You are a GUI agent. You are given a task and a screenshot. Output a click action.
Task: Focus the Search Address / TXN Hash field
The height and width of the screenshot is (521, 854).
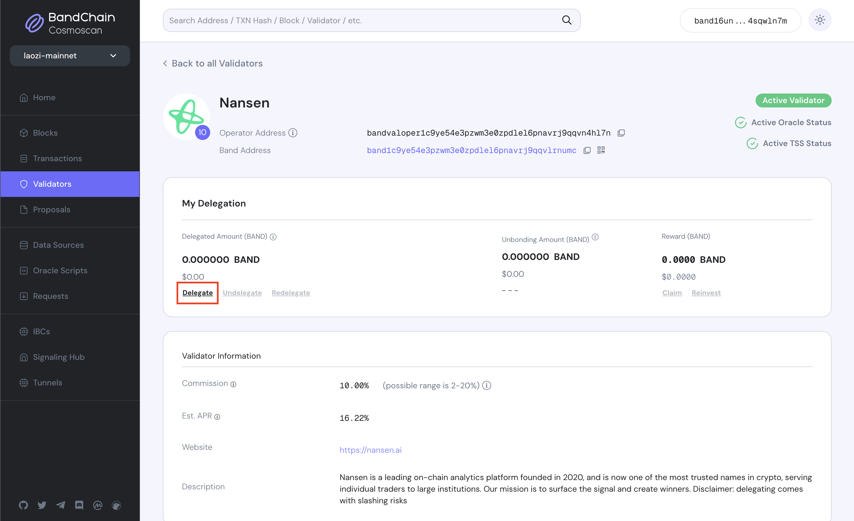[x=372, y=20]
